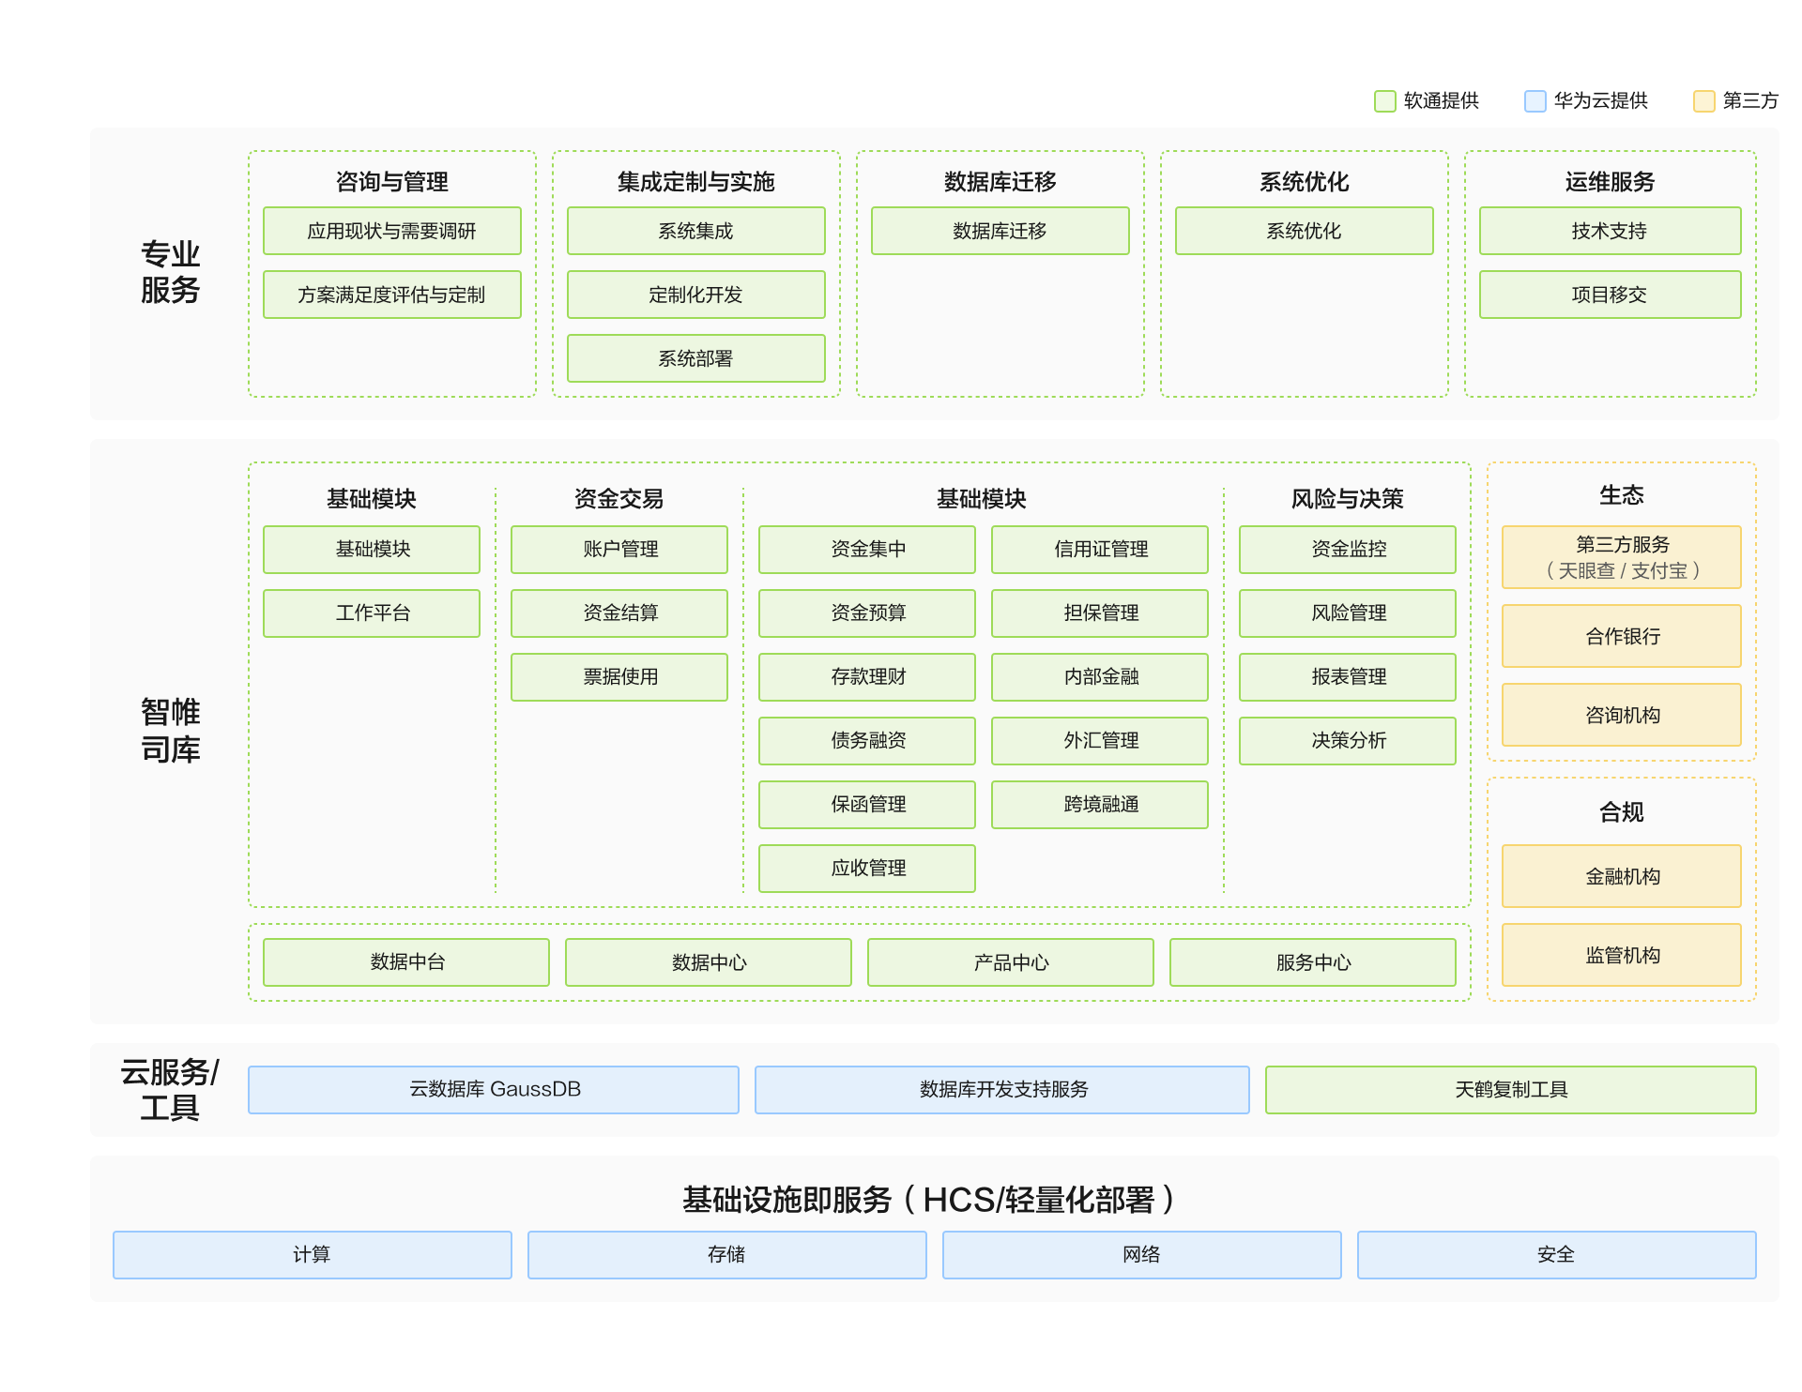Select the 跨境融通 module
Viewport: 1802px width, 1392px height.
1100,805
